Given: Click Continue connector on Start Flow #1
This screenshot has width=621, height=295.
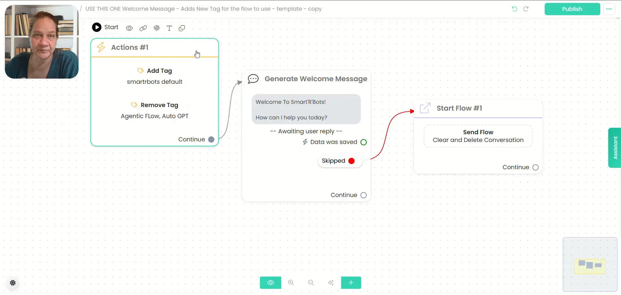Looking at the screenshot, I should click(536, 167).
